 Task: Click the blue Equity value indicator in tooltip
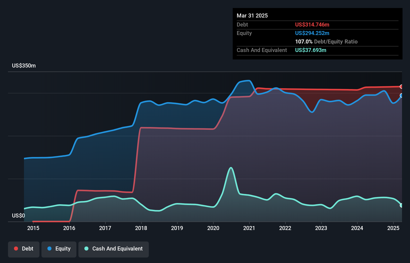(x=312, y=33)
